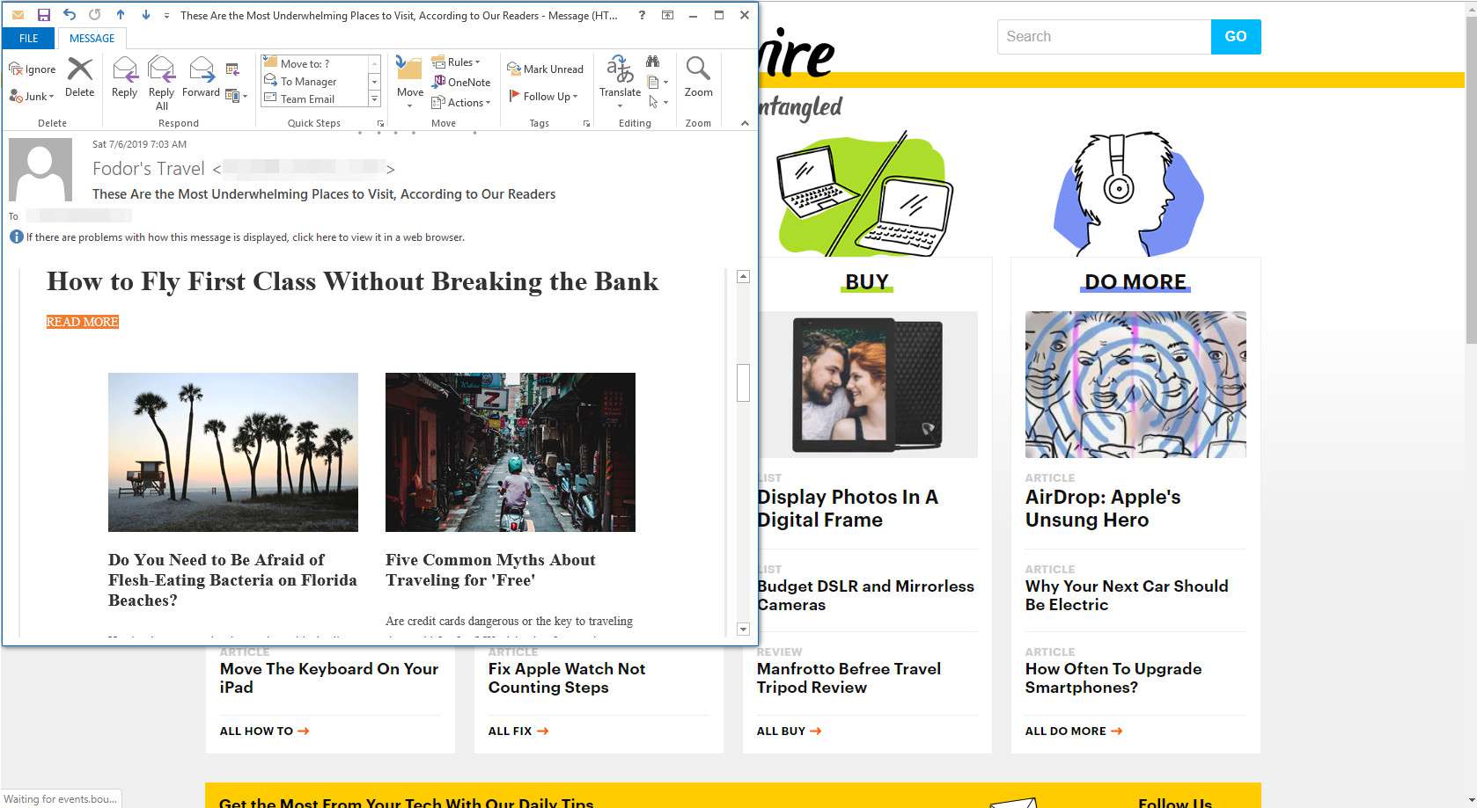Open Manage Quick Steps dialog launcher
This screenshot has height=808, width=1477.
(380, 124)
